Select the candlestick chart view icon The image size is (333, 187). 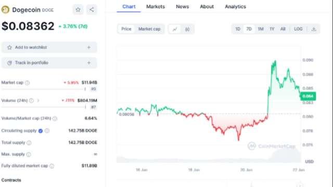tap(187, 29)
